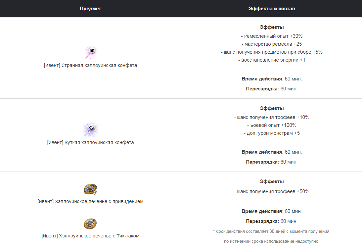
Task: Click the 'Восстановление энергии +1' line
Action: coord(272,60)
